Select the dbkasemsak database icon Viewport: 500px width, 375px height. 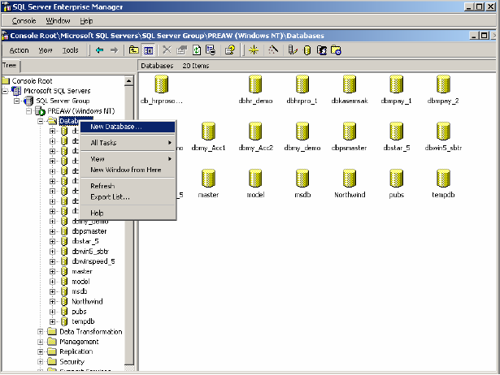click(x=350, y=85)
